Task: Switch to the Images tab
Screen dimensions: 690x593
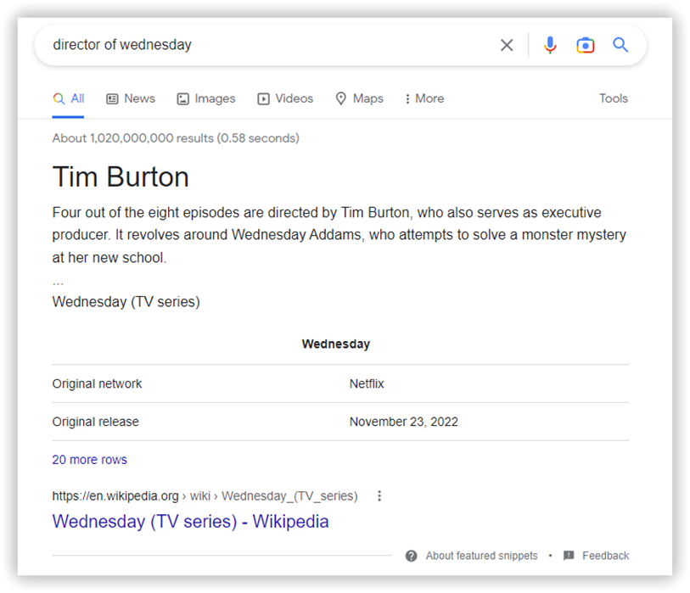Action: pos(206,98)
